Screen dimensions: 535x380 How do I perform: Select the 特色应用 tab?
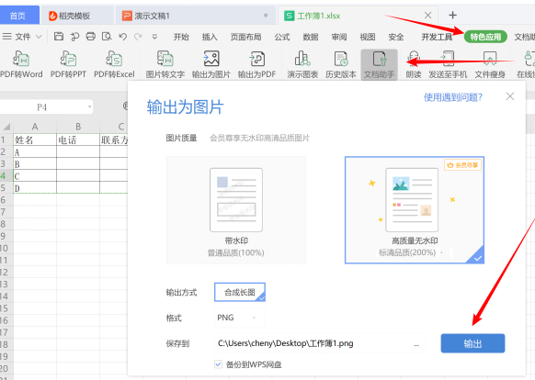485,37
